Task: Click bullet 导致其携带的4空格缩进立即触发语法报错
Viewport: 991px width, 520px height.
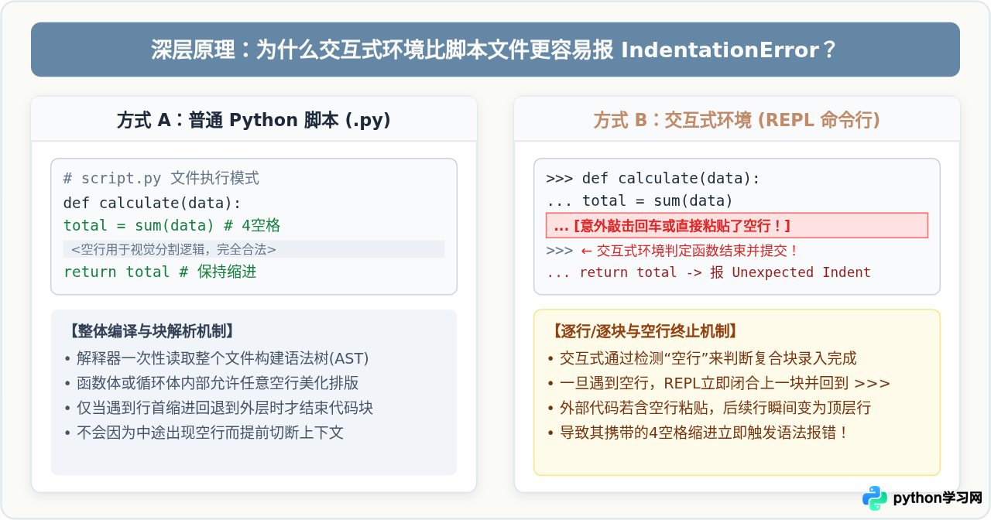Action: pyautogui.click(x=699, y=433)
